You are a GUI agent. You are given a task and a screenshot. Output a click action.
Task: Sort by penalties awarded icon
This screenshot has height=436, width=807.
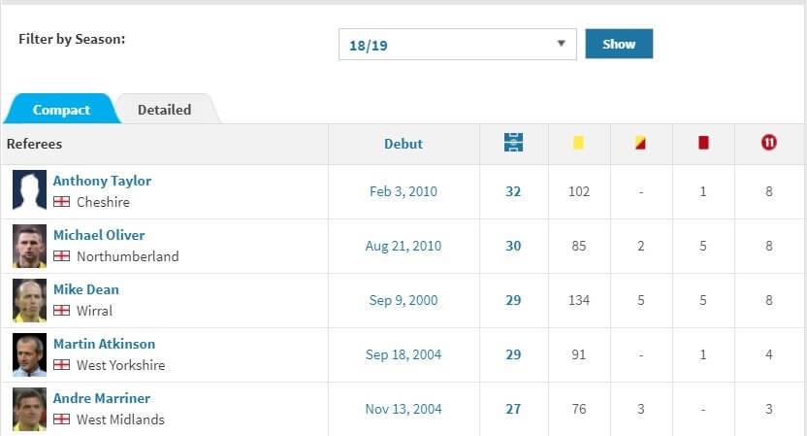tap(769, 143)
